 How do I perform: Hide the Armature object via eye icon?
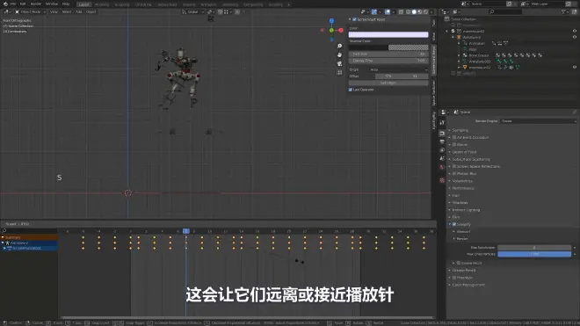coord(575,37)
